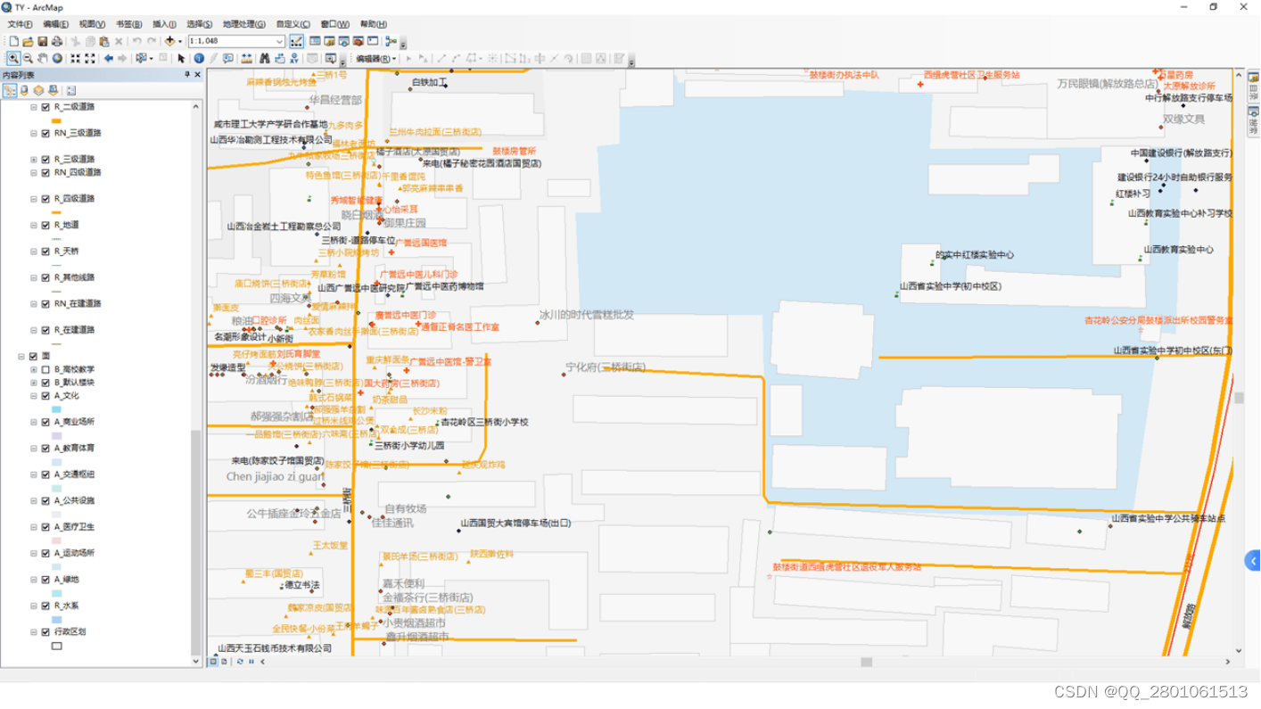
Task: Uncheck the R_二级道路 layer
Action: tap(45, 106)
